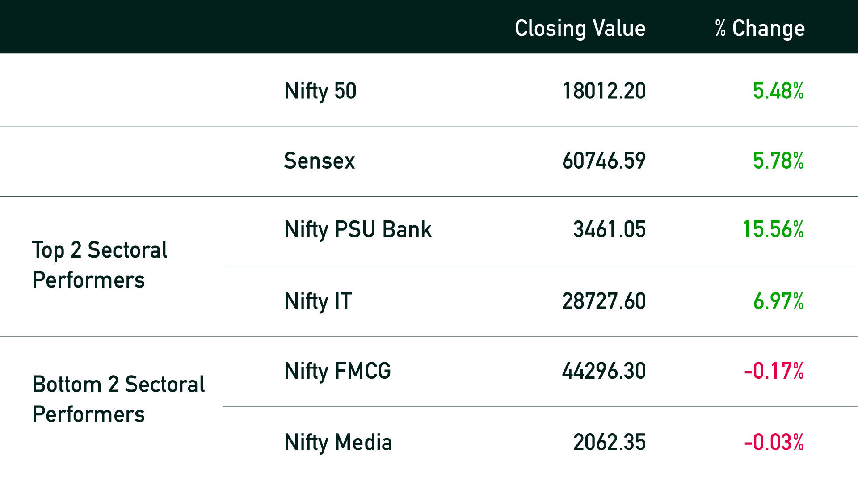Select the % Change column header
The width and height of the screenshot is (858, 482).
pyautogui.click(x=760, y=29)
